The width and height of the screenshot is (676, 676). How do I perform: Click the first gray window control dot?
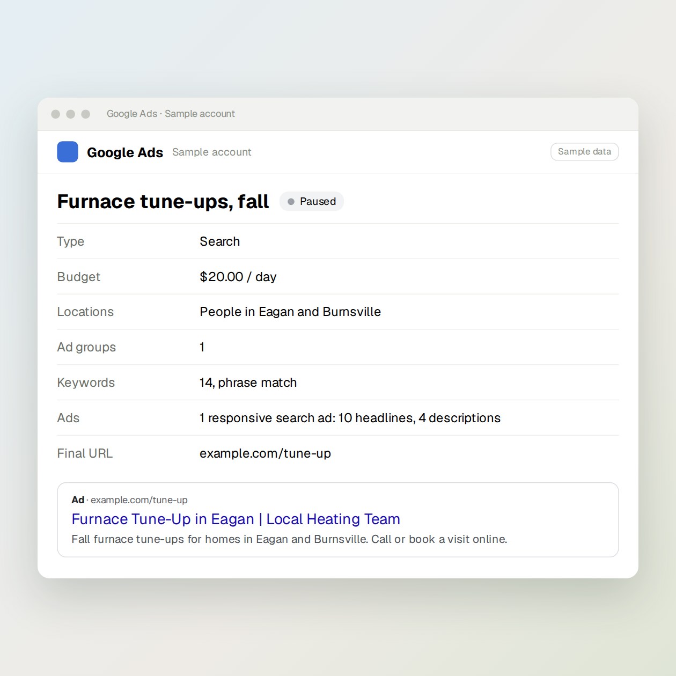(x=55, y=114)
